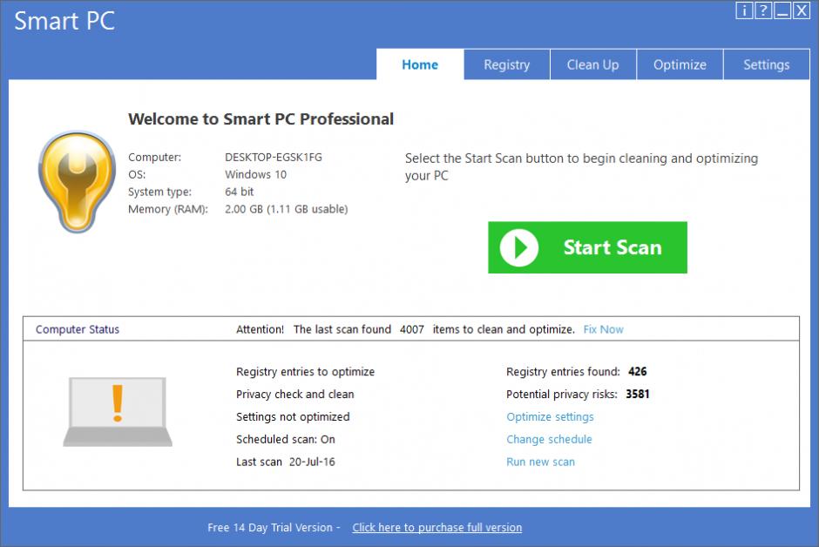Screen dimensions: 819x547
Task: Click Settings not optimized text
Action: [x=293, y=416]
